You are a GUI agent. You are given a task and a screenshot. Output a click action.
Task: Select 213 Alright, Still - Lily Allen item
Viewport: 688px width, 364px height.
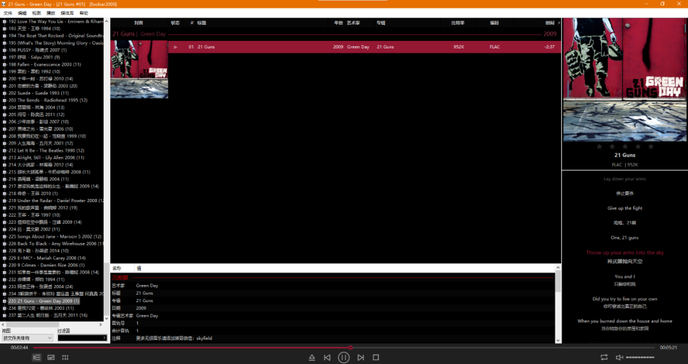(x=47, y=157)
